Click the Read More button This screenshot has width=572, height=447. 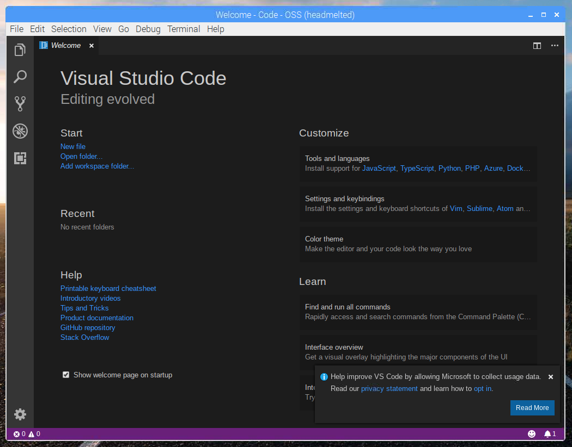532,408
